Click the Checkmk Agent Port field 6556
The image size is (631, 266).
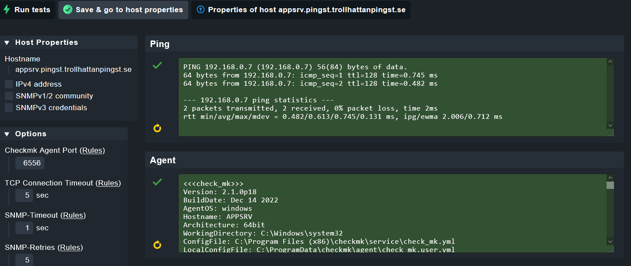click(x=30, y=163)
